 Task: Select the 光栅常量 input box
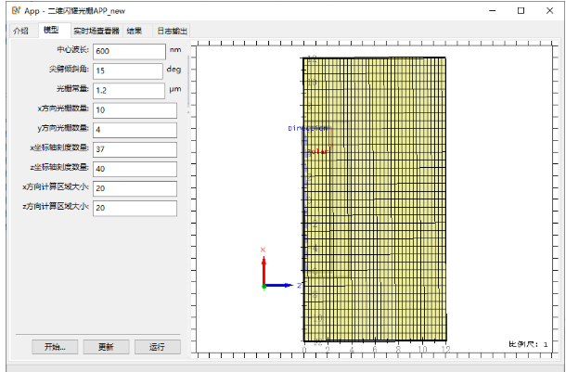coord(128,90)
